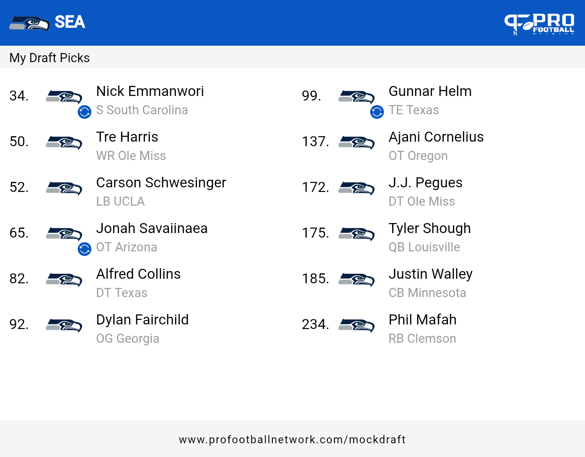Click the Seahawks logo next to pick 234

356,325
